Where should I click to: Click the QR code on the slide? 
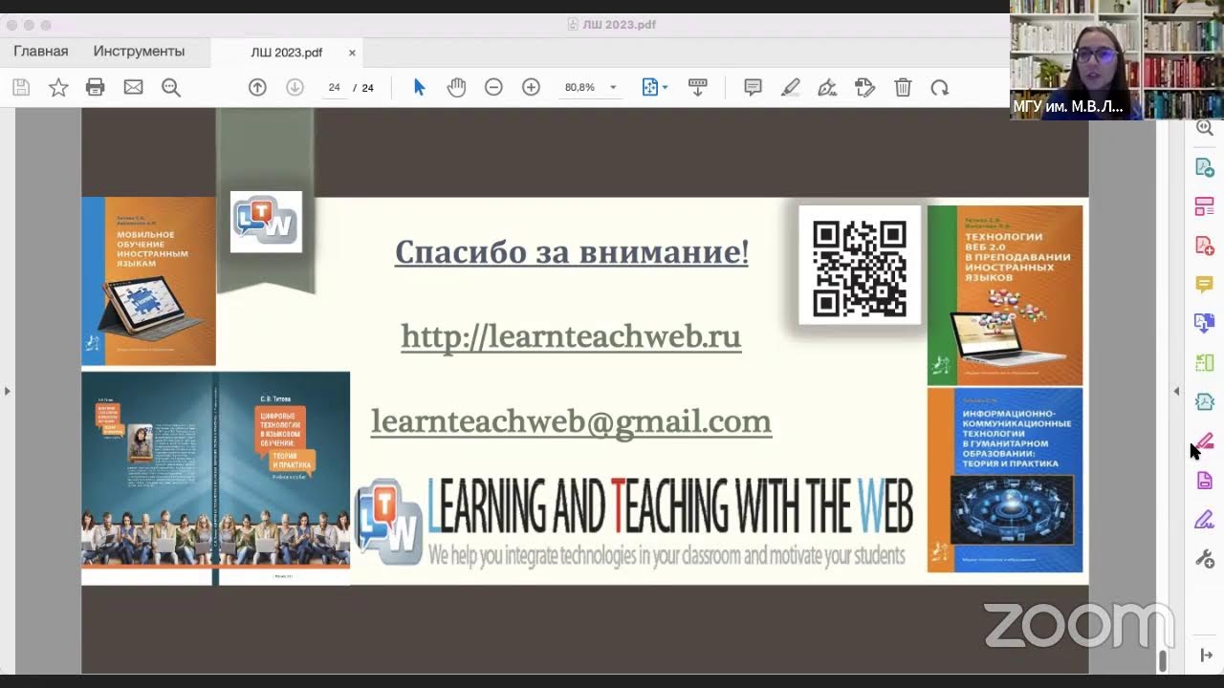click(x=860, y=269)
